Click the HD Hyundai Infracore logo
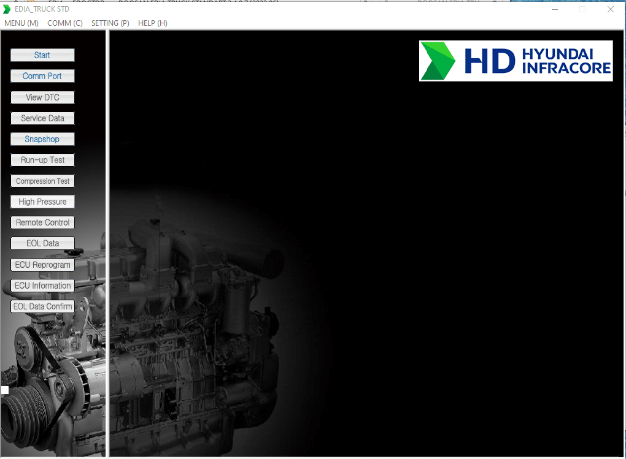The height and width of the screenshot is (459, 626). point(516,61)
